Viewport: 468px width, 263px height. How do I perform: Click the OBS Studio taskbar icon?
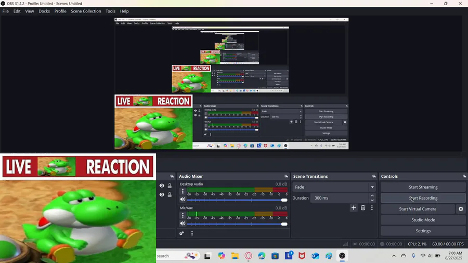342,256
